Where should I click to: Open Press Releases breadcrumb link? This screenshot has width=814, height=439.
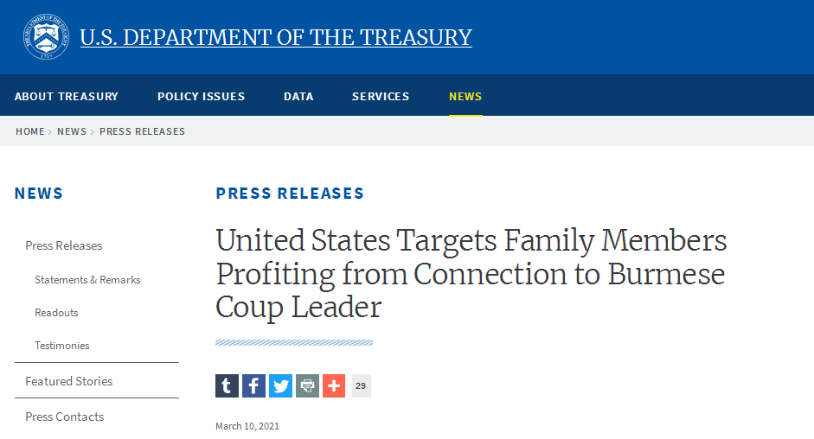pyautogui.click(x=142, y=131)
